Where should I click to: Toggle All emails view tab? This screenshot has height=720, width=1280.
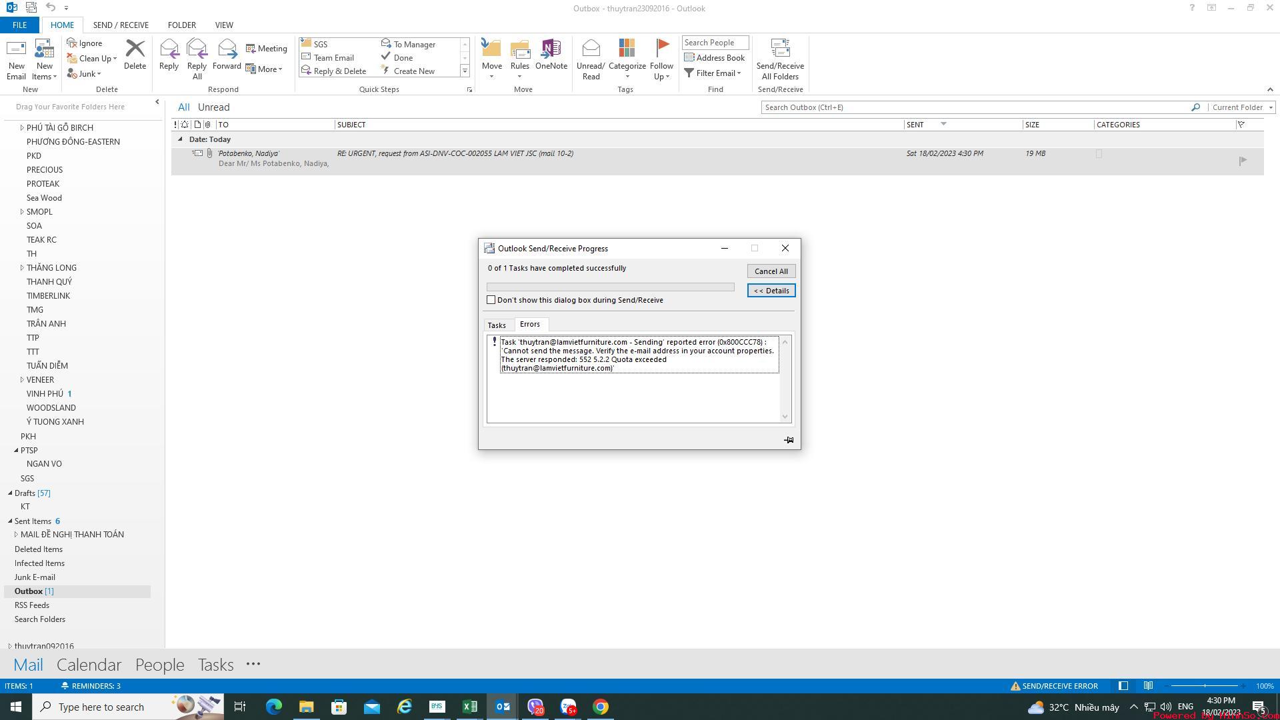[184, 107]
